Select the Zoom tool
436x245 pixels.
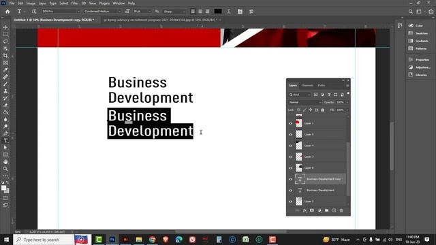tap(5, 169)
